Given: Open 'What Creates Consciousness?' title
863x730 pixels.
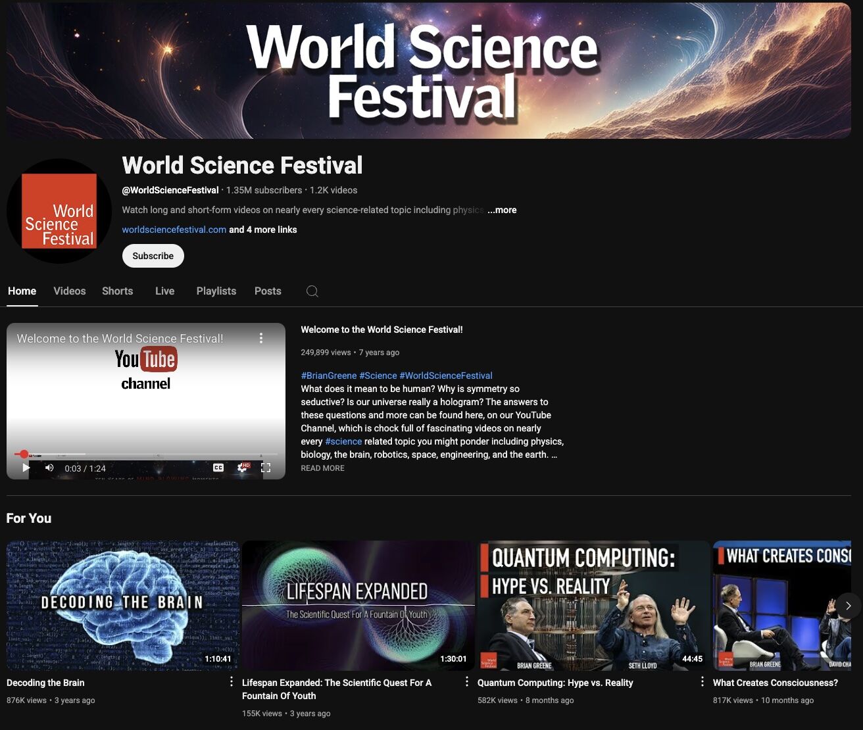Looking at the screenshot, I should [x=776, y=683].
